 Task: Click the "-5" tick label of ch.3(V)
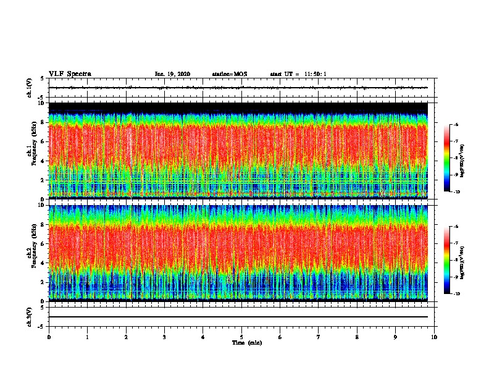(x=41, y=327)
